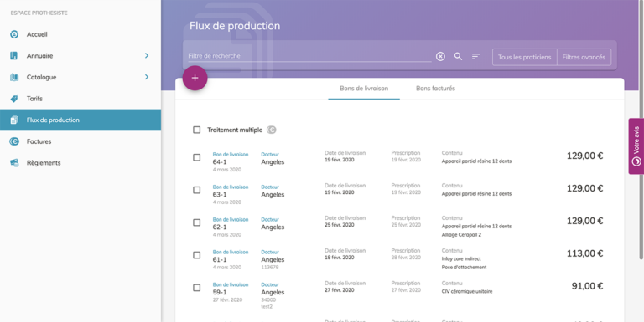Image resolution: width=644 pixels, height=322 pixels.
Task: Expand the Catalogue submenu chevron
Action: click(x=147, y=77)
